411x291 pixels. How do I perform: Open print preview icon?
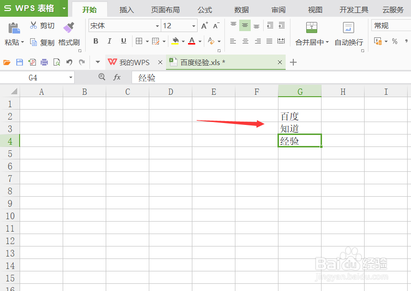click(x=56, y=62)
